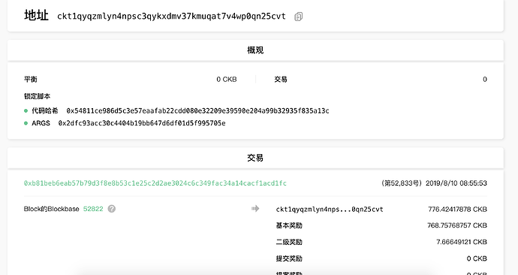Click the block label (第52,833号)
Image resolution: width=518 pixels, height=275 pixels.
pyautogui.click(x=402, y=183)
